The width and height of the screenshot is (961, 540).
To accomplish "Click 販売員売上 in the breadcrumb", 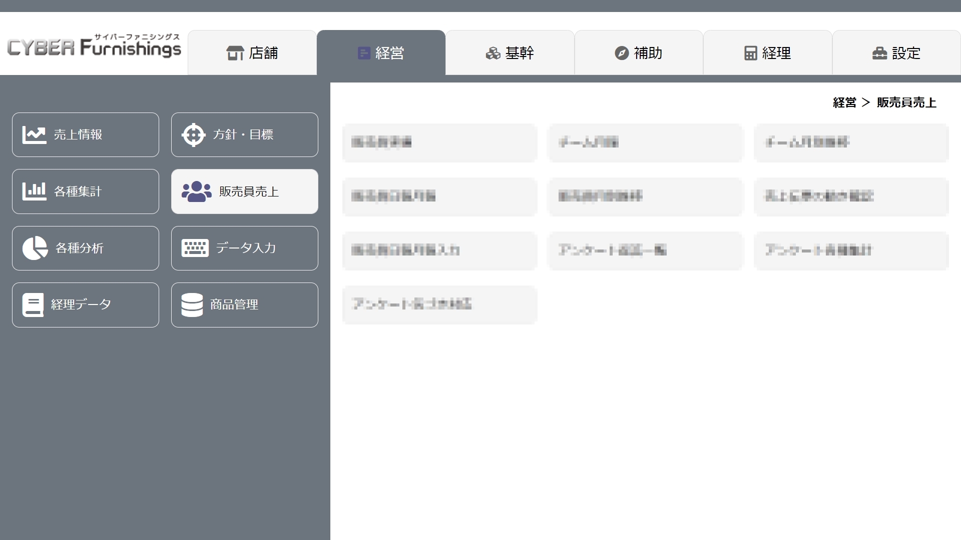I will coord(906,102).
